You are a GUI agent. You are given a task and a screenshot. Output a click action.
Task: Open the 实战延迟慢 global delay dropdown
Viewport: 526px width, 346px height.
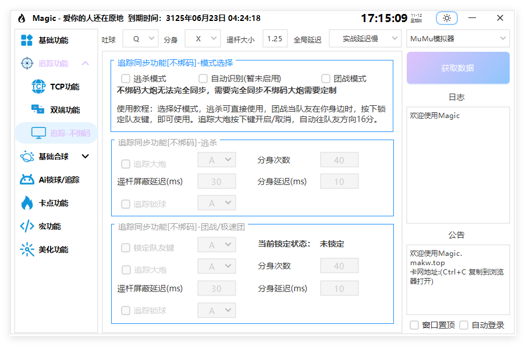[x=366, y=38]
